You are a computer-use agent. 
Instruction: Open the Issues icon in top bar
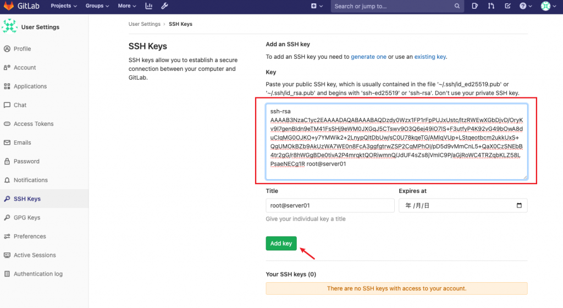pos(475,6)
